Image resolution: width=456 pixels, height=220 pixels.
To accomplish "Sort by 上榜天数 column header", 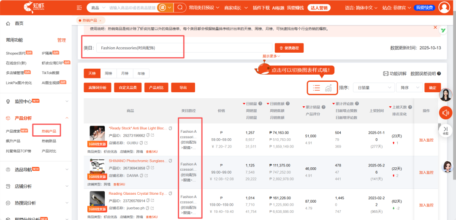I will pyautogui.click(x=400, y=107).
